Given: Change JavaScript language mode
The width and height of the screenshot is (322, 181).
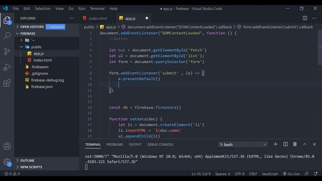Looking at the screenshot, I should coord(270,174).
